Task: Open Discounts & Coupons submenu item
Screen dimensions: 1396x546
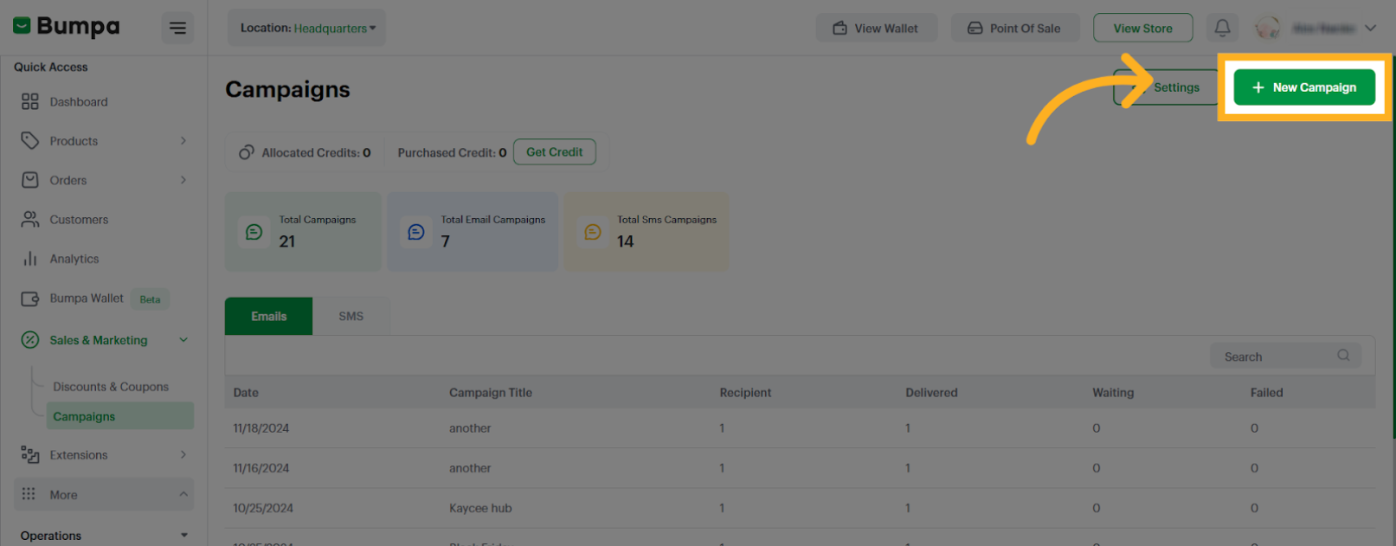Action: point(111,387)
